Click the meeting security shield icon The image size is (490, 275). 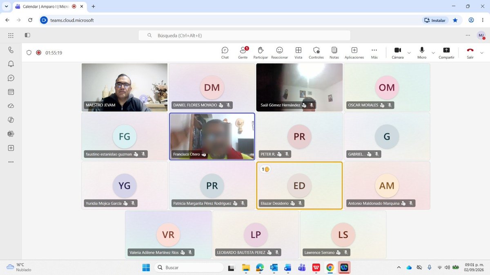[29, 53]
